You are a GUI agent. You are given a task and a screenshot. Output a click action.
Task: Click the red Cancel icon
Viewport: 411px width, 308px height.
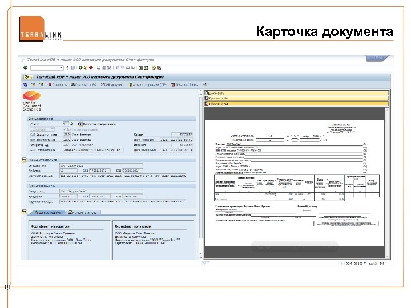coord(91,68)
